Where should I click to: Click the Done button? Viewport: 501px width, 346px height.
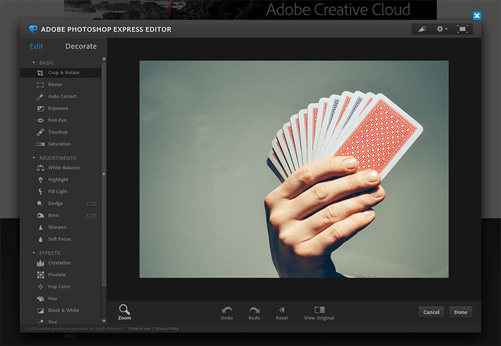pyautogui.click(x=461, y=312)
